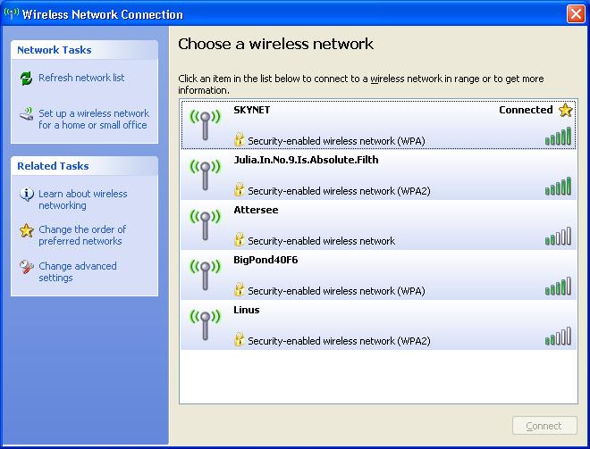Open Set up a wireless network link
The width and height of the screenshot is (590, 449).
94,119
